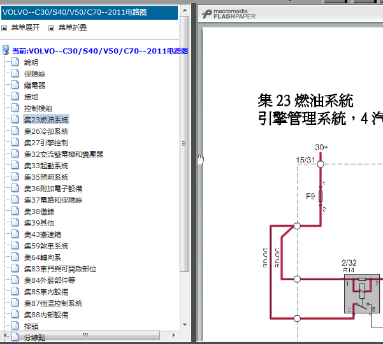Select 集59煞車系統 in the tree
383x344 pixels.
[46, 246]
